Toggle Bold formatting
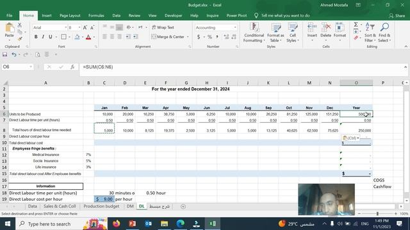The image size is (410, 230). [x=36, y=37]
